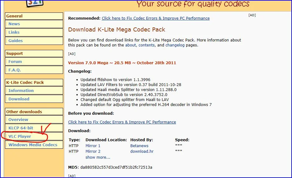Click 'Updated ffdshow to version 1.1.3996' entry

click(115, 79)
